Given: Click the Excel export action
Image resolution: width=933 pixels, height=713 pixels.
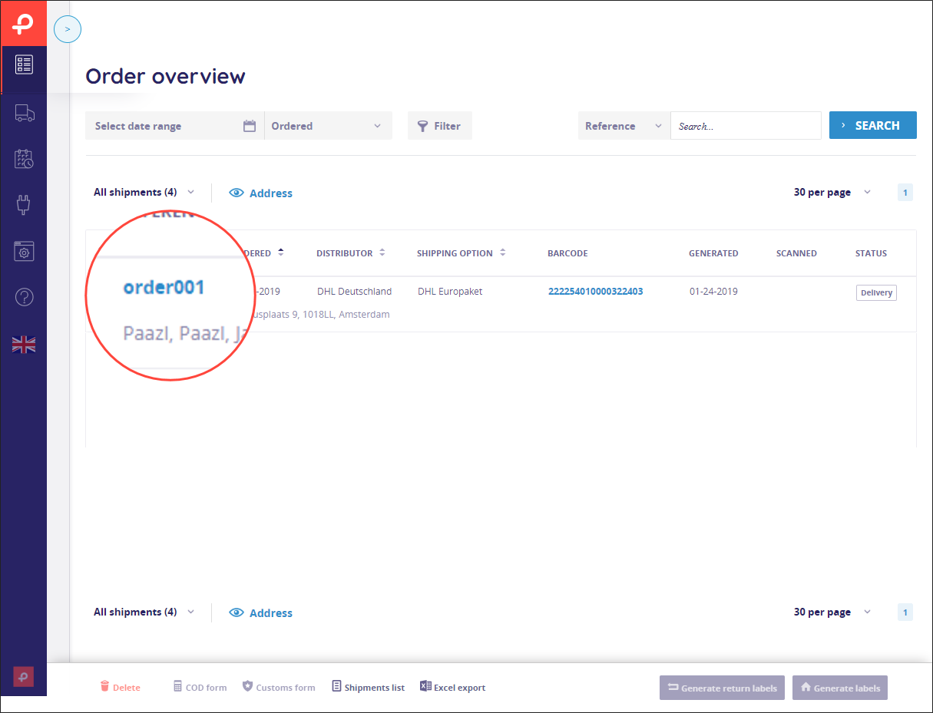Looking at the screenshot, I should coord(453,687).
